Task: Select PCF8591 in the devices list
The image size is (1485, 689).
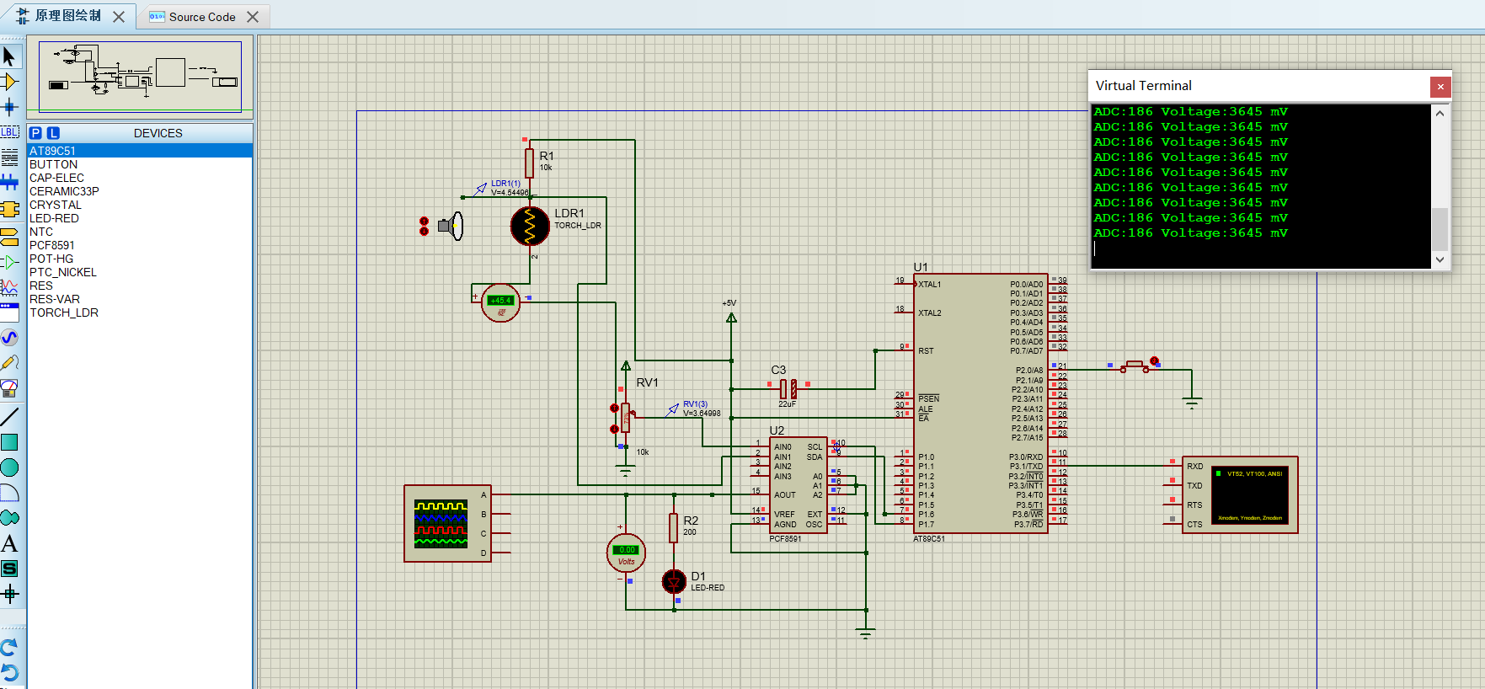Action: (52, 245)
